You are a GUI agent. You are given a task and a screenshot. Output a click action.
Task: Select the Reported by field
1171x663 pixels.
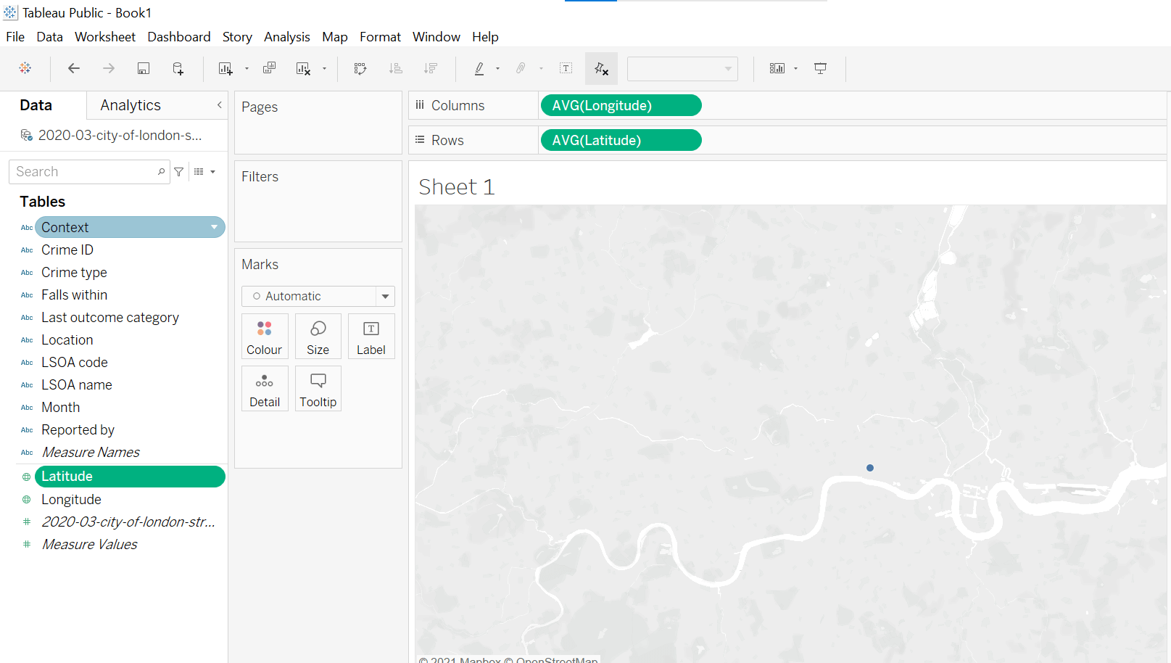[x=78, y=430]
